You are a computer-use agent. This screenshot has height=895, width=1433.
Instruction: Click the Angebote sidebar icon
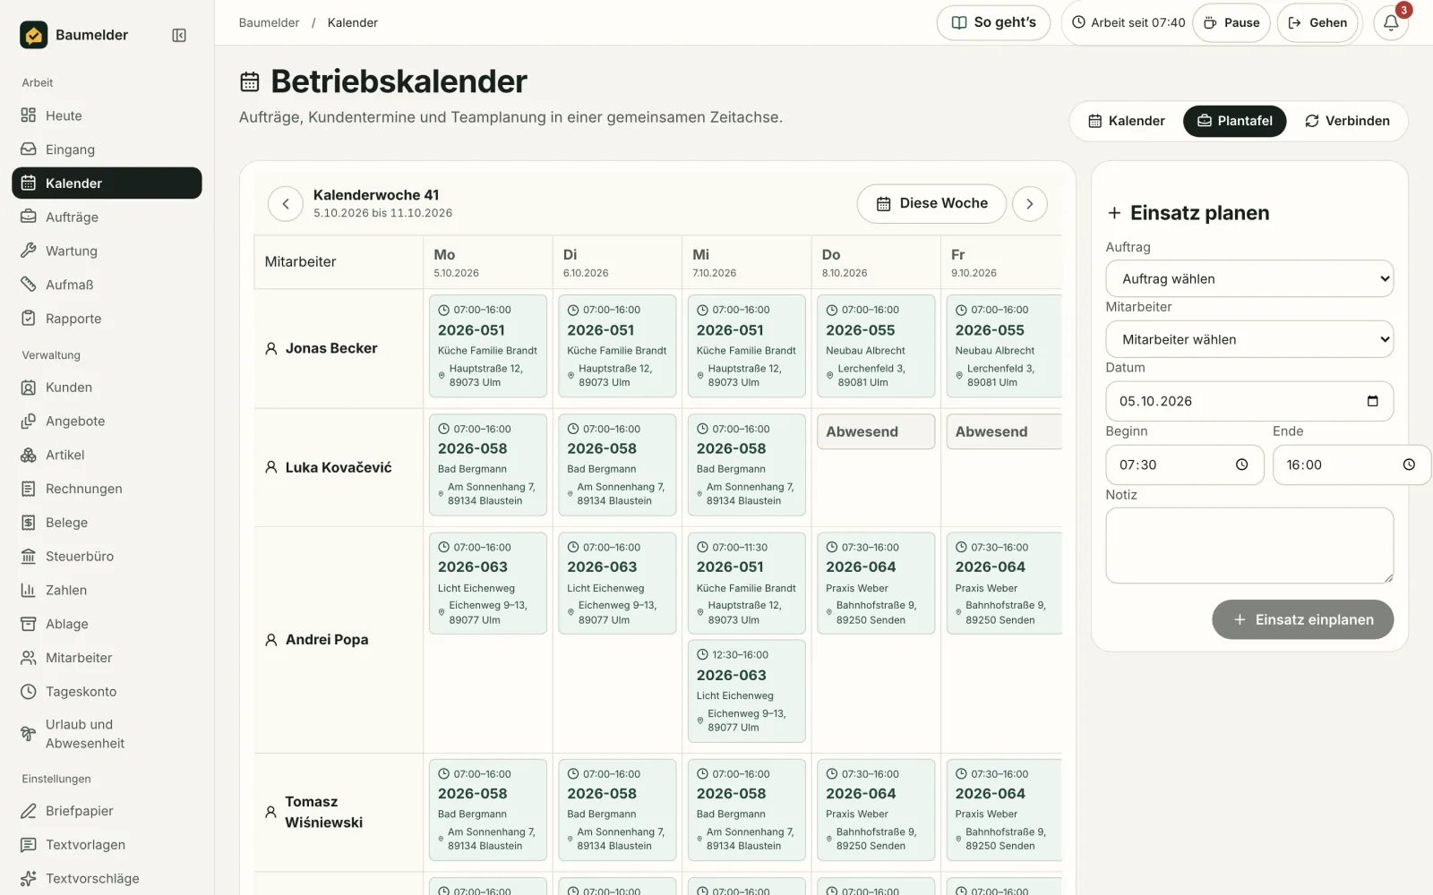(29, 422)
